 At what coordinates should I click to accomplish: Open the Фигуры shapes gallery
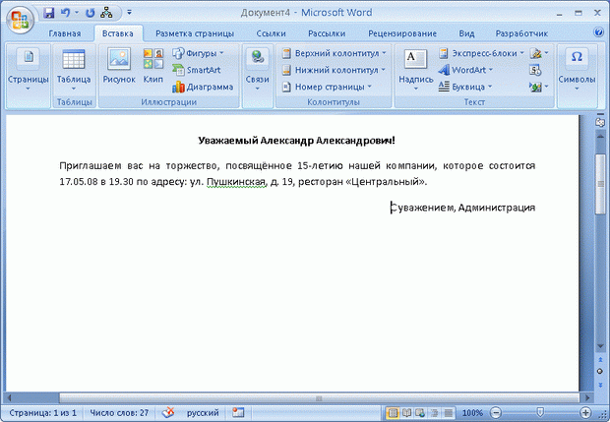[x=199, y=53]
